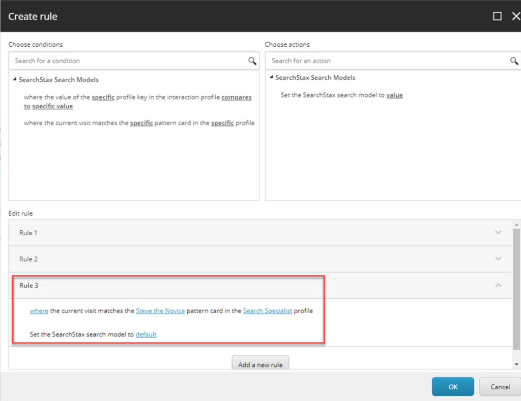The width and height of the screenshot is (521, 401).
Task: Select the Rule 3 header text
Action: pos(28,285)
